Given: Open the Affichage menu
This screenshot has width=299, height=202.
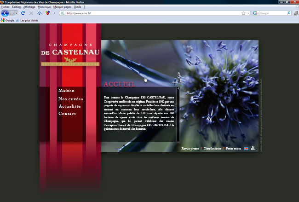Looking at the screenshot, I should (29, 7).
